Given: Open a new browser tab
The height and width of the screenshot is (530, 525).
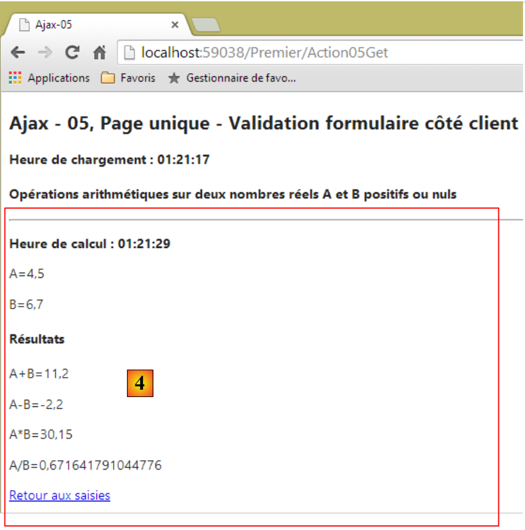Looking at the screenshot, I should click(206, 25).
